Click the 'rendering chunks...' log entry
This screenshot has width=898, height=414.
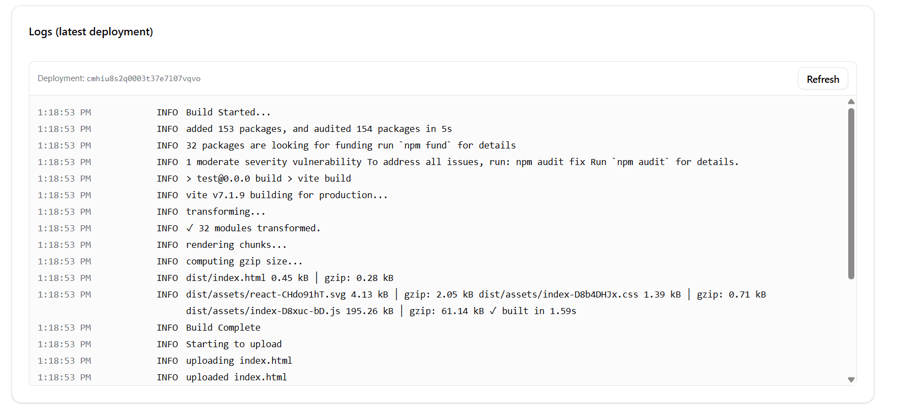(236, 245)
